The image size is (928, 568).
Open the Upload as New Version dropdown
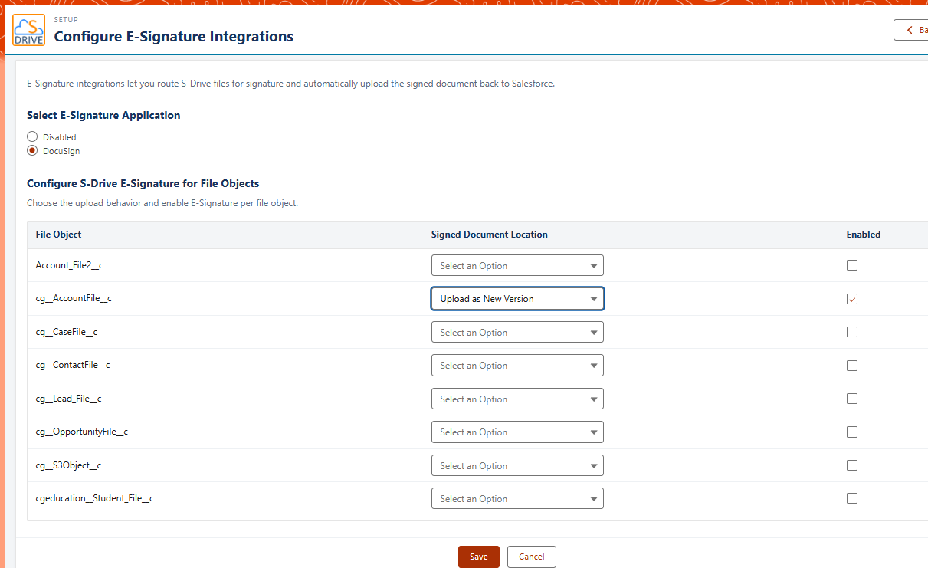tap(517, 299)
